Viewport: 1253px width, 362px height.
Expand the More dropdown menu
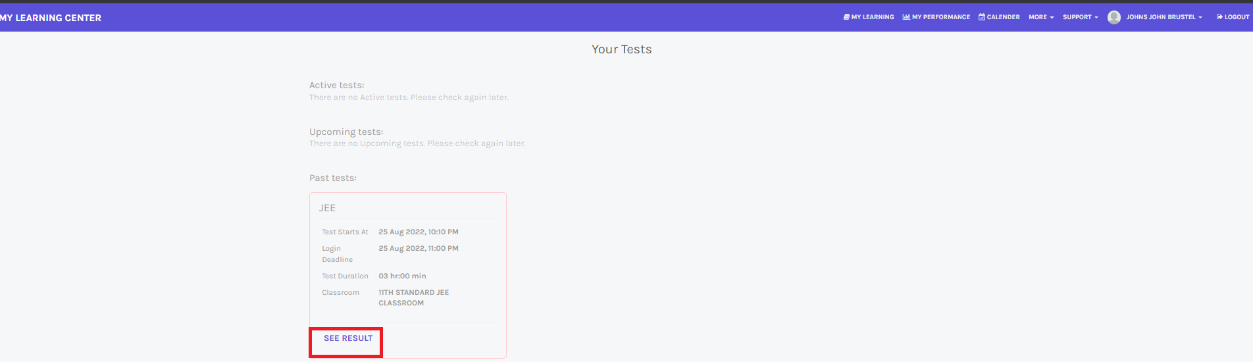(1041, 17)
